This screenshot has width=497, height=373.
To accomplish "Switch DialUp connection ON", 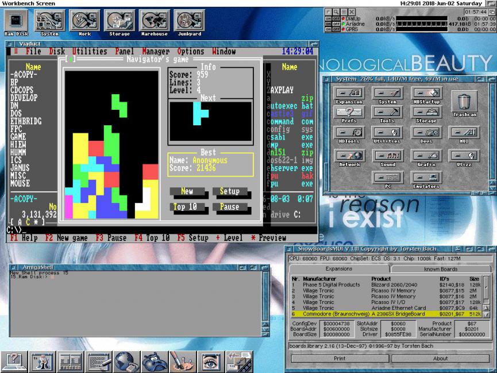I will (x=329, y=18).
